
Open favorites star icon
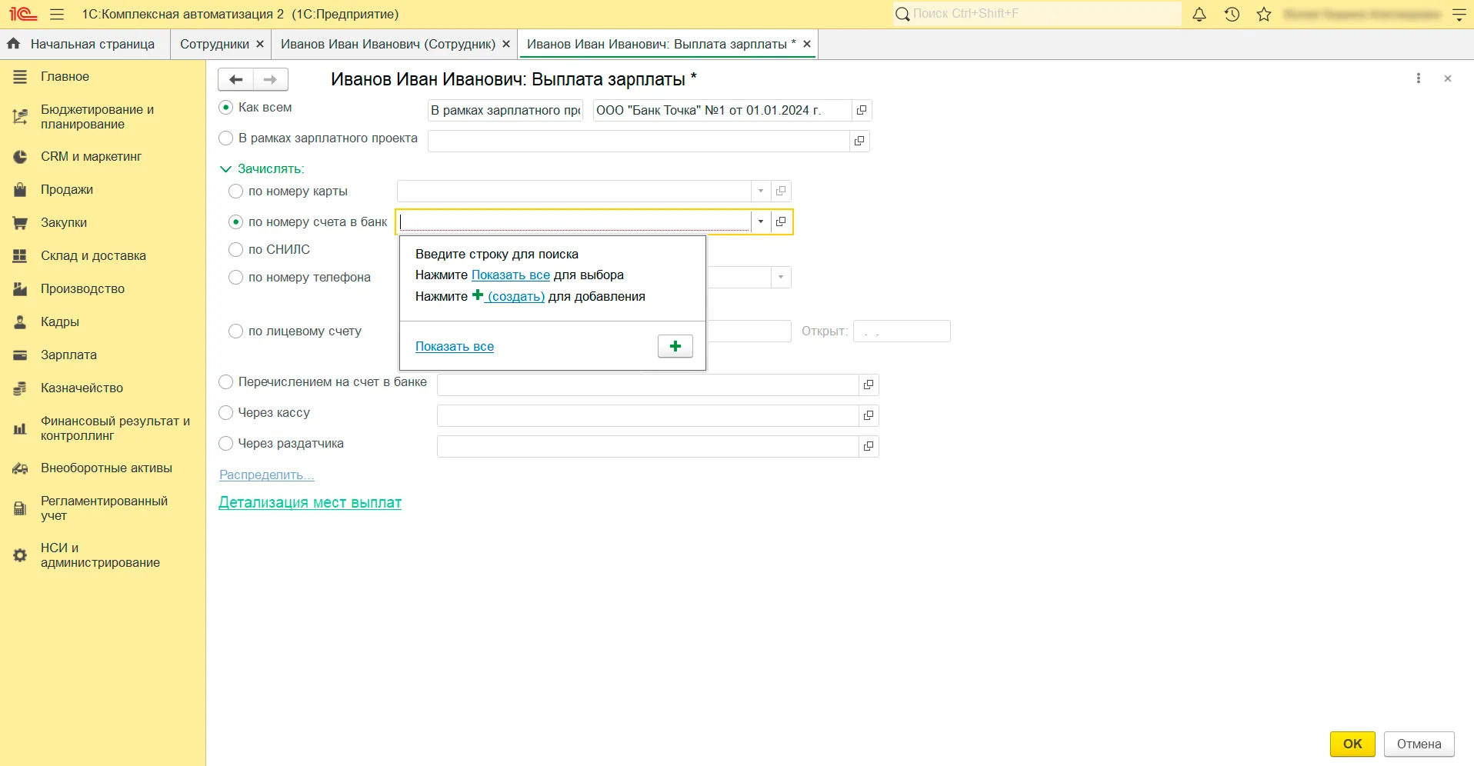point(1264,14)
